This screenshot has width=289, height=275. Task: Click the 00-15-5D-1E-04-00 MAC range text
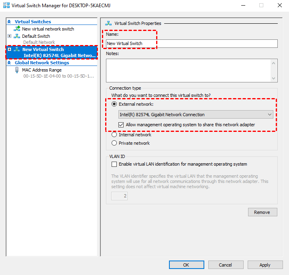[59, 76]
